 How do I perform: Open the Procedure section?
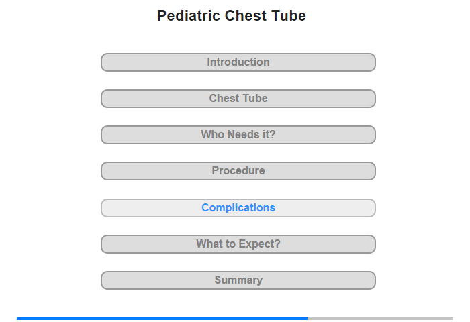tap(238, 171)
